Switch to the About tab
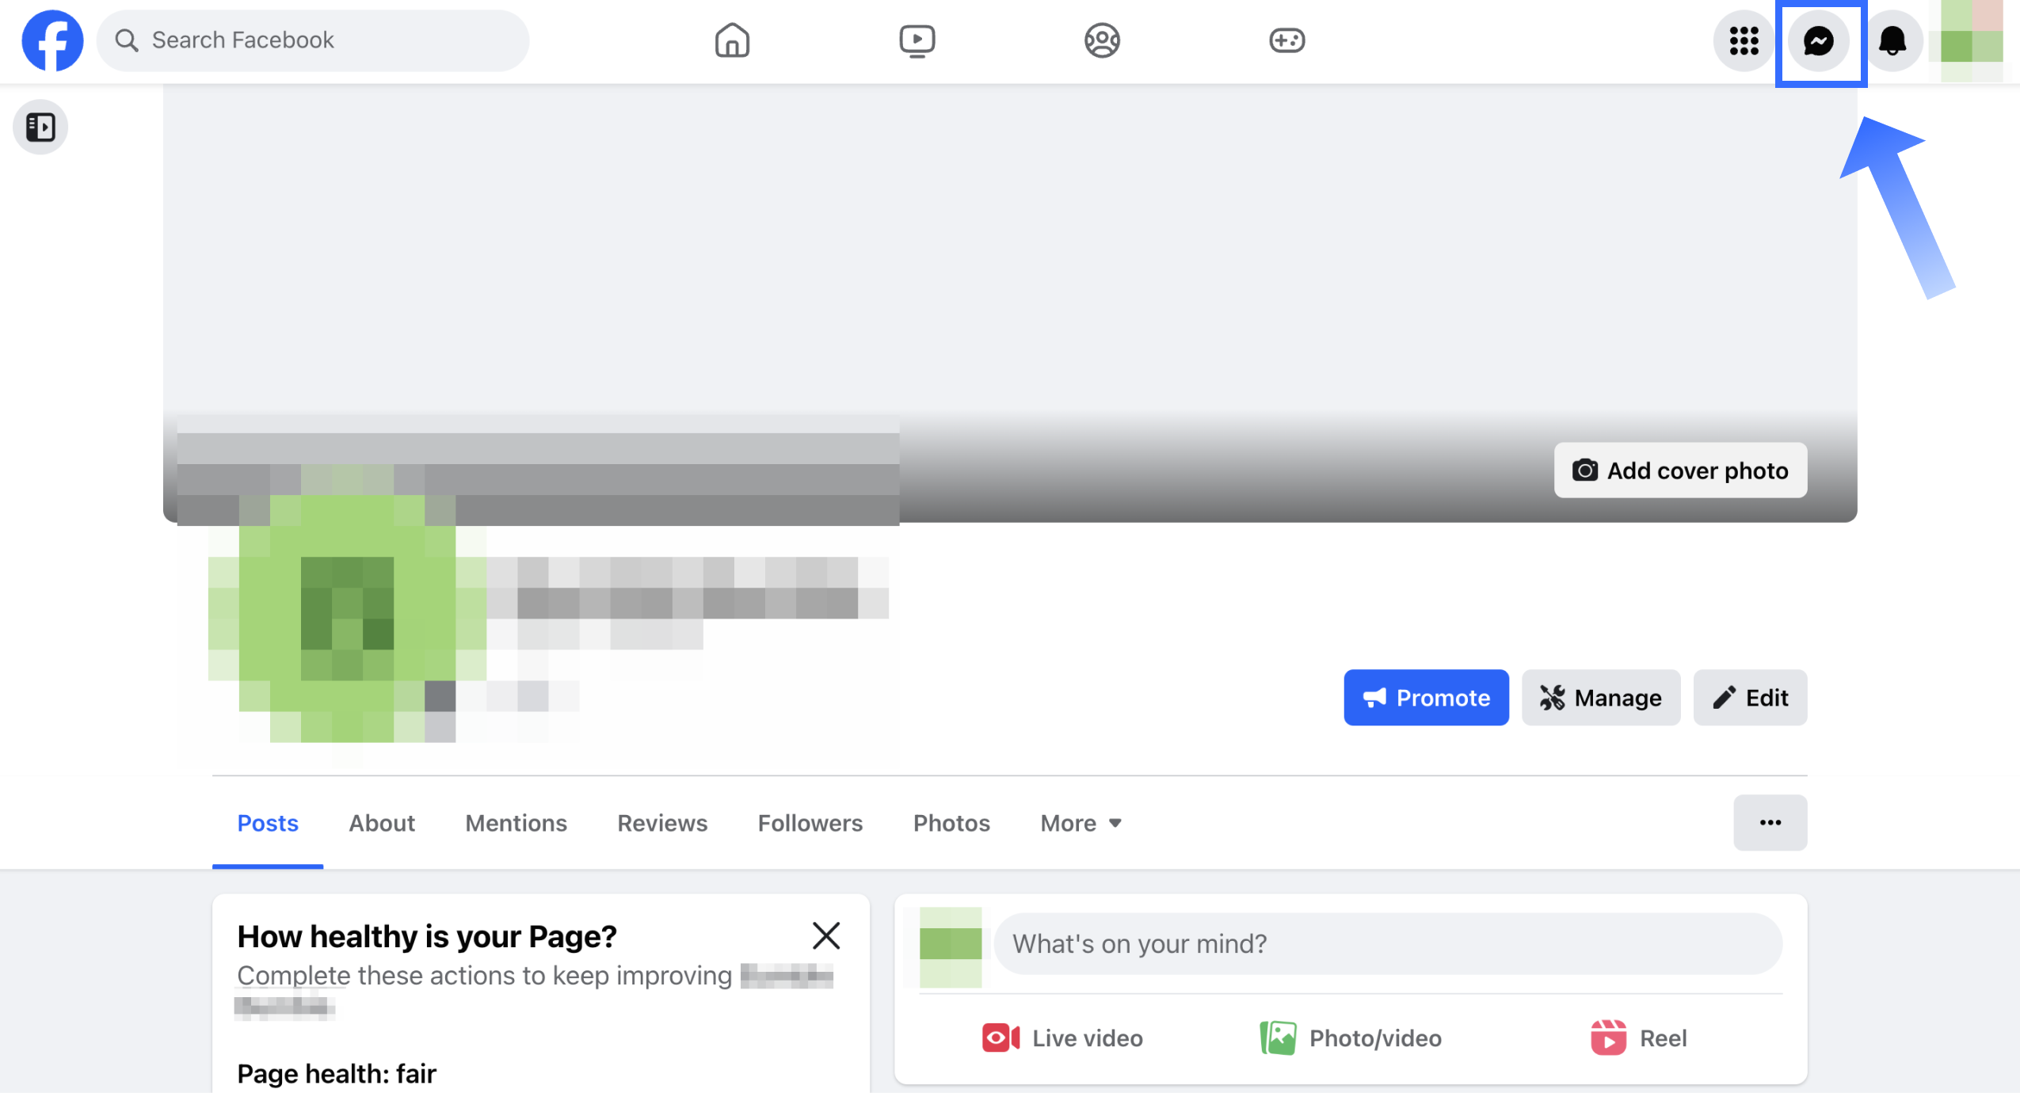Screen dimensions: 2020x1093 [x=382, y=823]
